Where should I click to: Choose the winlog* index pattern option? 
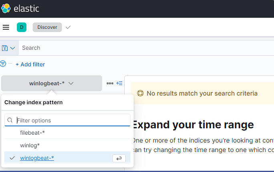(30, 145)
